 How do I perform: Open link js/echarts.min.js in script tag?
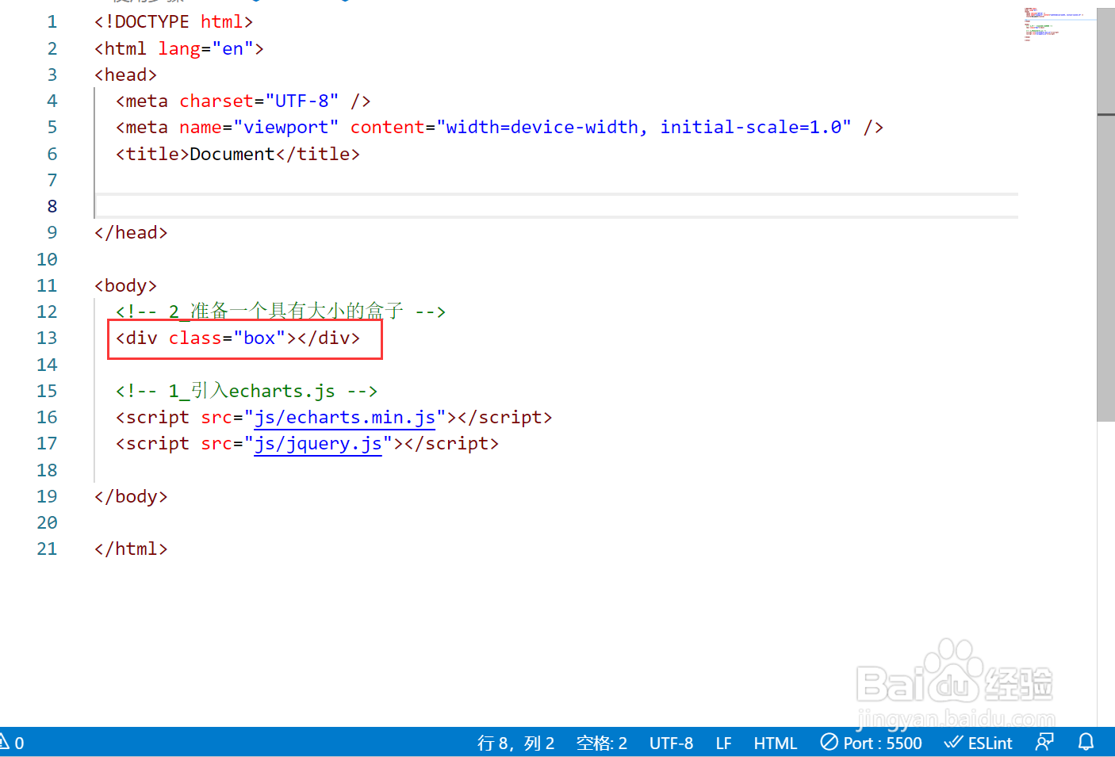tap(344, 418)
